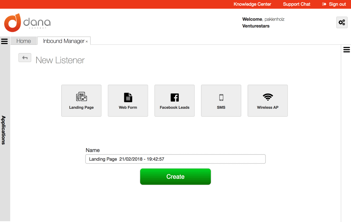Open Support Chat
This screenshot has width=351, height=222.
coord(297,4)
